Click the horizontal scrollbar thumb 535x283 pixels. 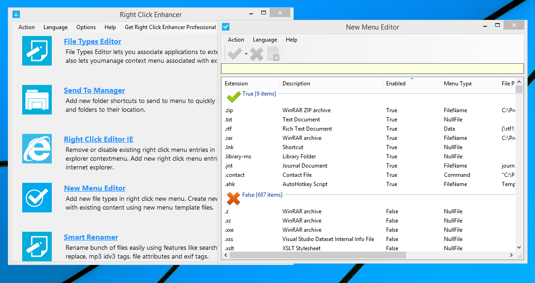[x=318, y=255]
